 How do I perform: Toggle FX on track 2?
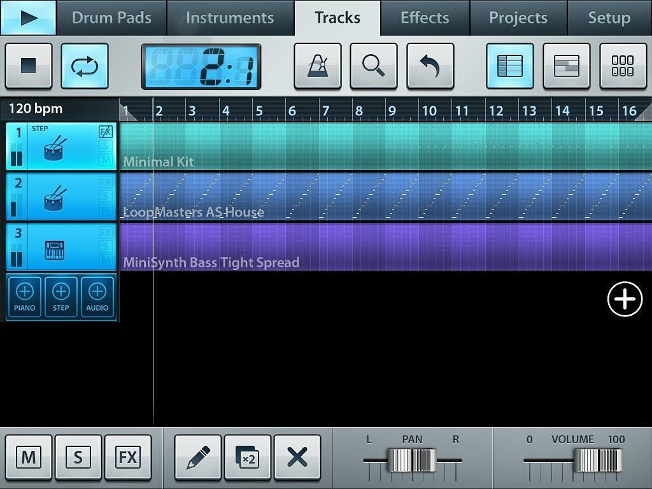106,182
